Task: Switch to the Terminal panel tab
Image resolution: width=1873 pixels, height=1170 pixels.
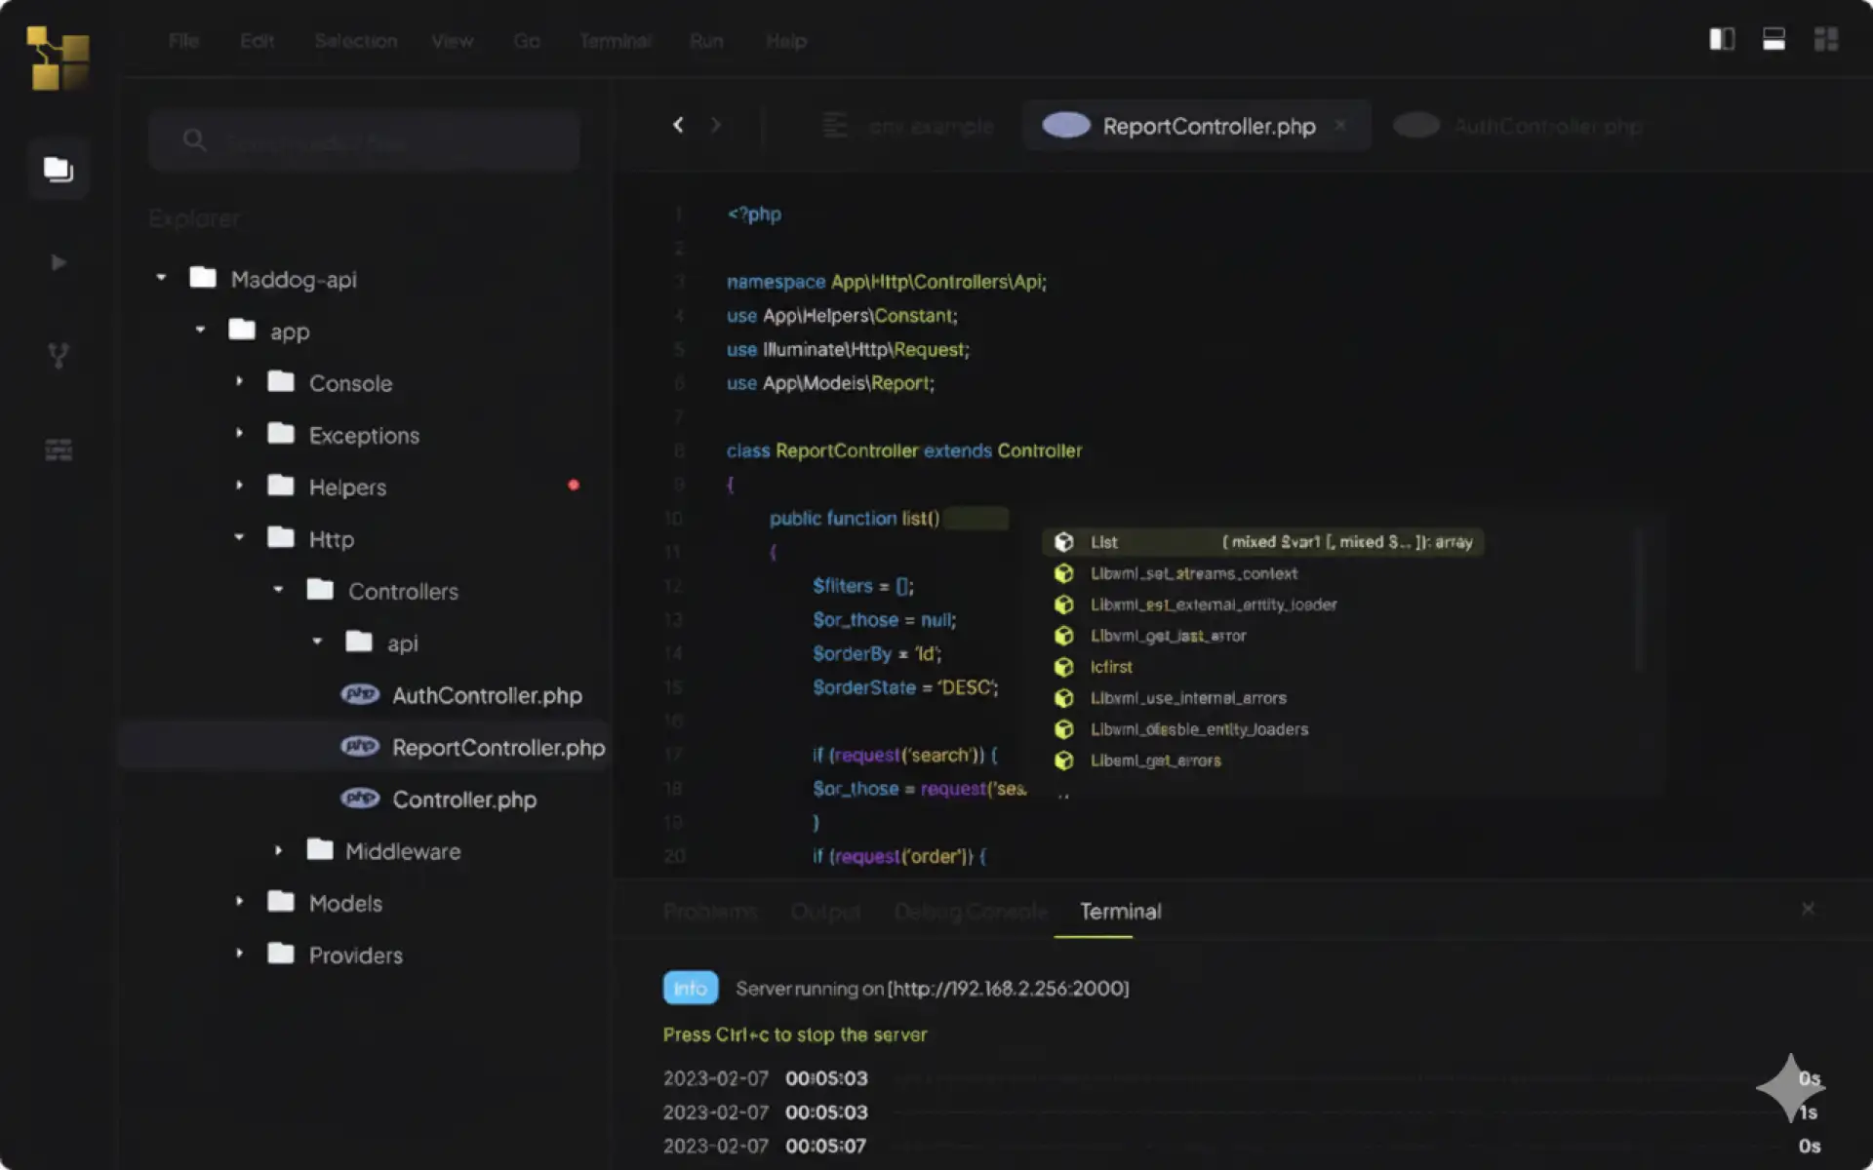Action: 1120,911
